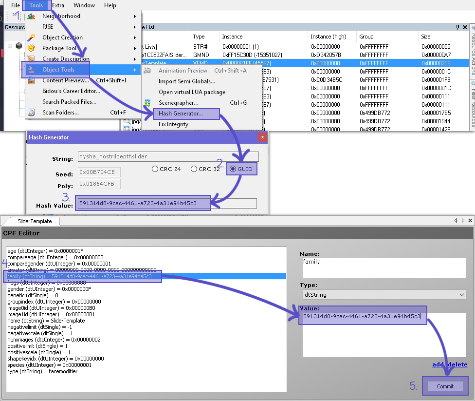
Task: Click the delete link in CPF Editor
Action: pyautogui.click(x=458, y=364)
